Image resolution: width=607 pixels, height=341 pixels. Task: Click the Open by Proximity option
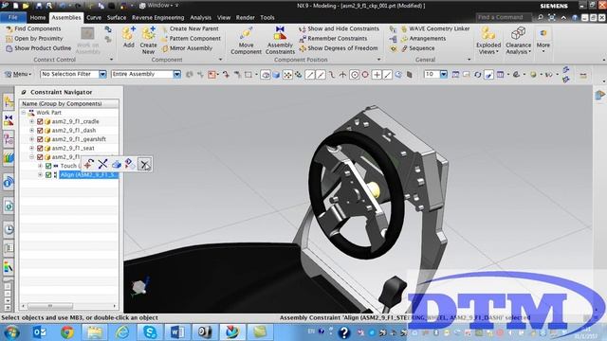[x=34, y=39]
